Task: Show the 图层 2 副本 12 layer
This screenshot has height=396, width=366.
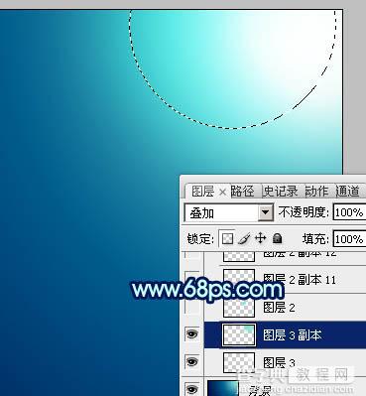Action: coord(192,255)
